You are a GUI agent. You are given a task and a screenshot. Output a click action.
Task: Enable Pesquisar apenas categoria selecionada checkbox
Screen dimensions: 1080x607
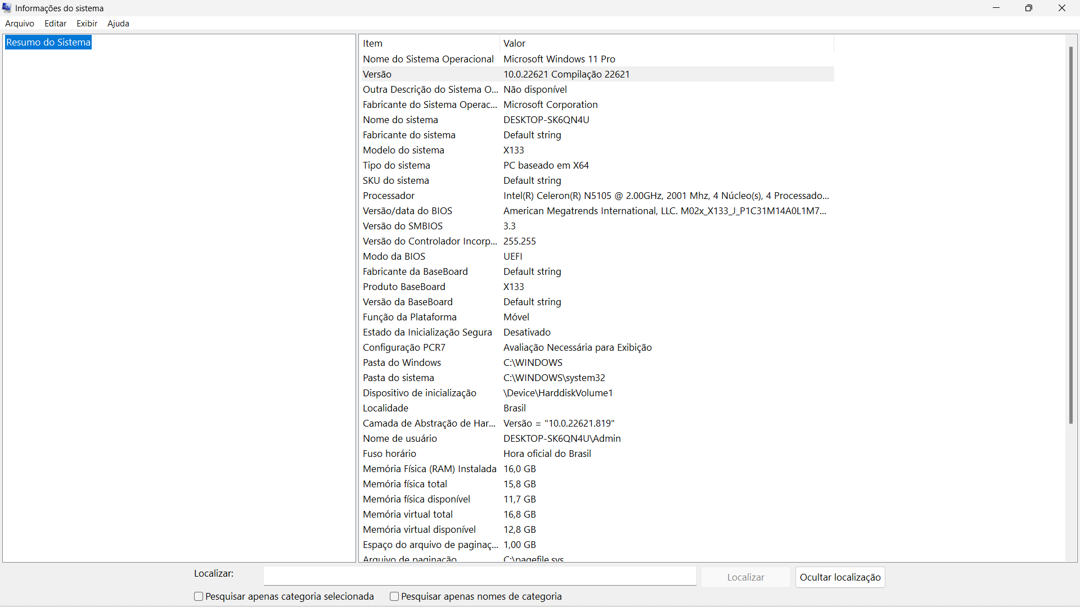199,596
